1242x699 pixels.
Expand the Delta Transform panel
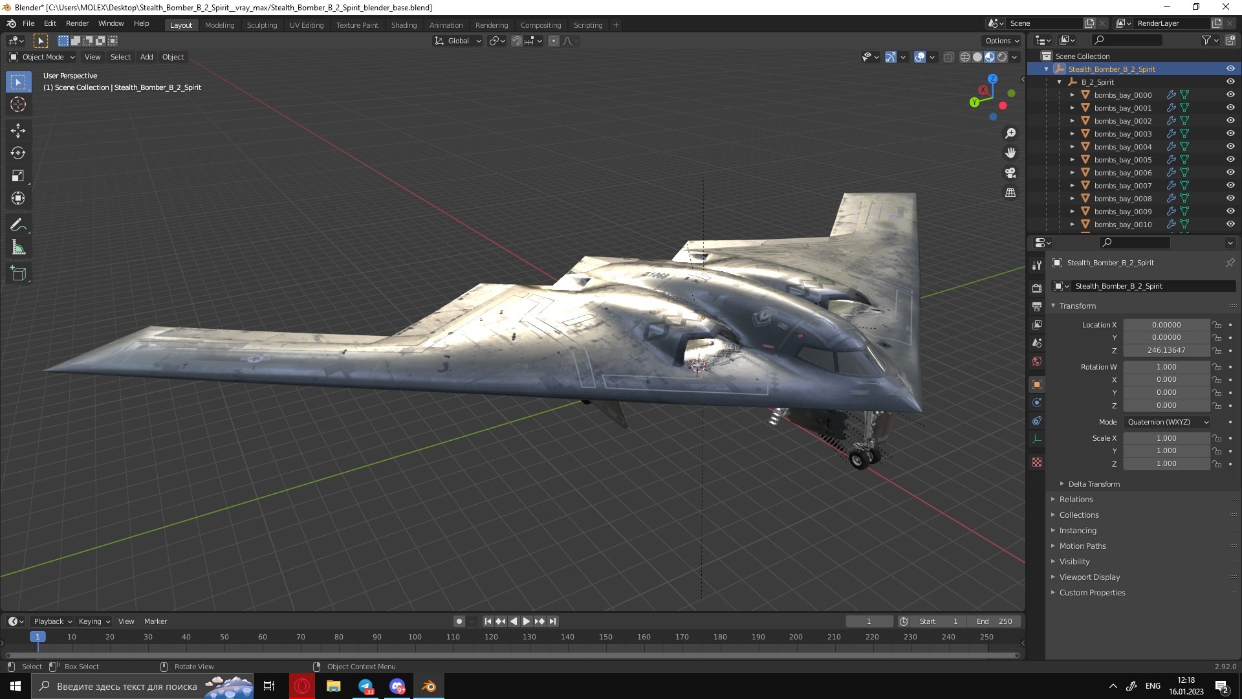[1093, 484]
